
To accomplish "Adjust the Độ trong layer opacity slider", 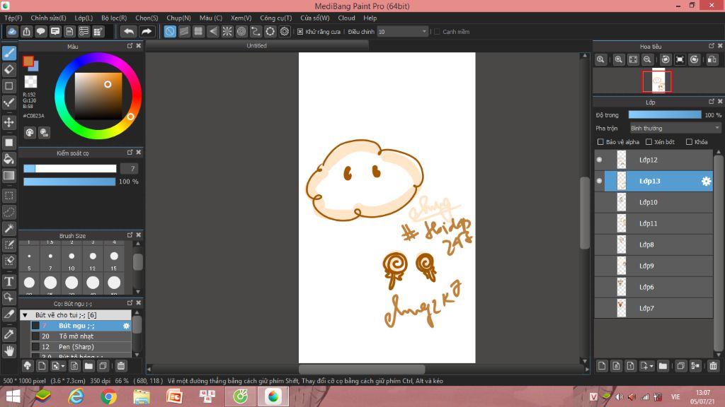I will tap(664, 115).
